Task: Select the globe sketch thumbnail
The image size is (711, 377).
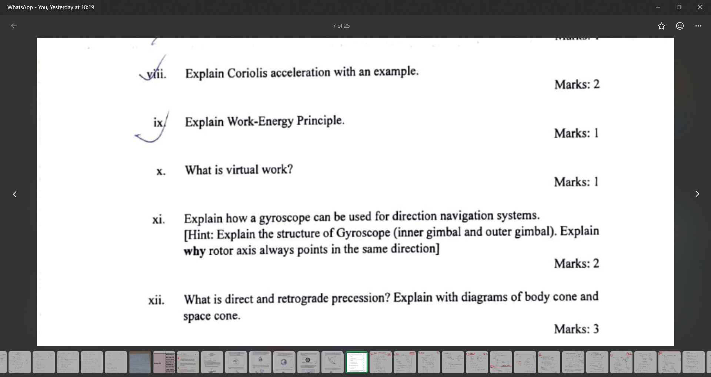Action: point(284,362)
